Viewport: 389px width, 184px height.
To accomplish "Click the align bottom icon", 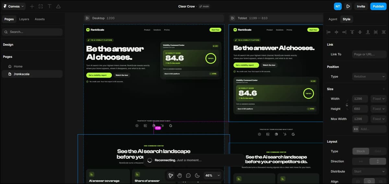I will (x=368, y=32).
